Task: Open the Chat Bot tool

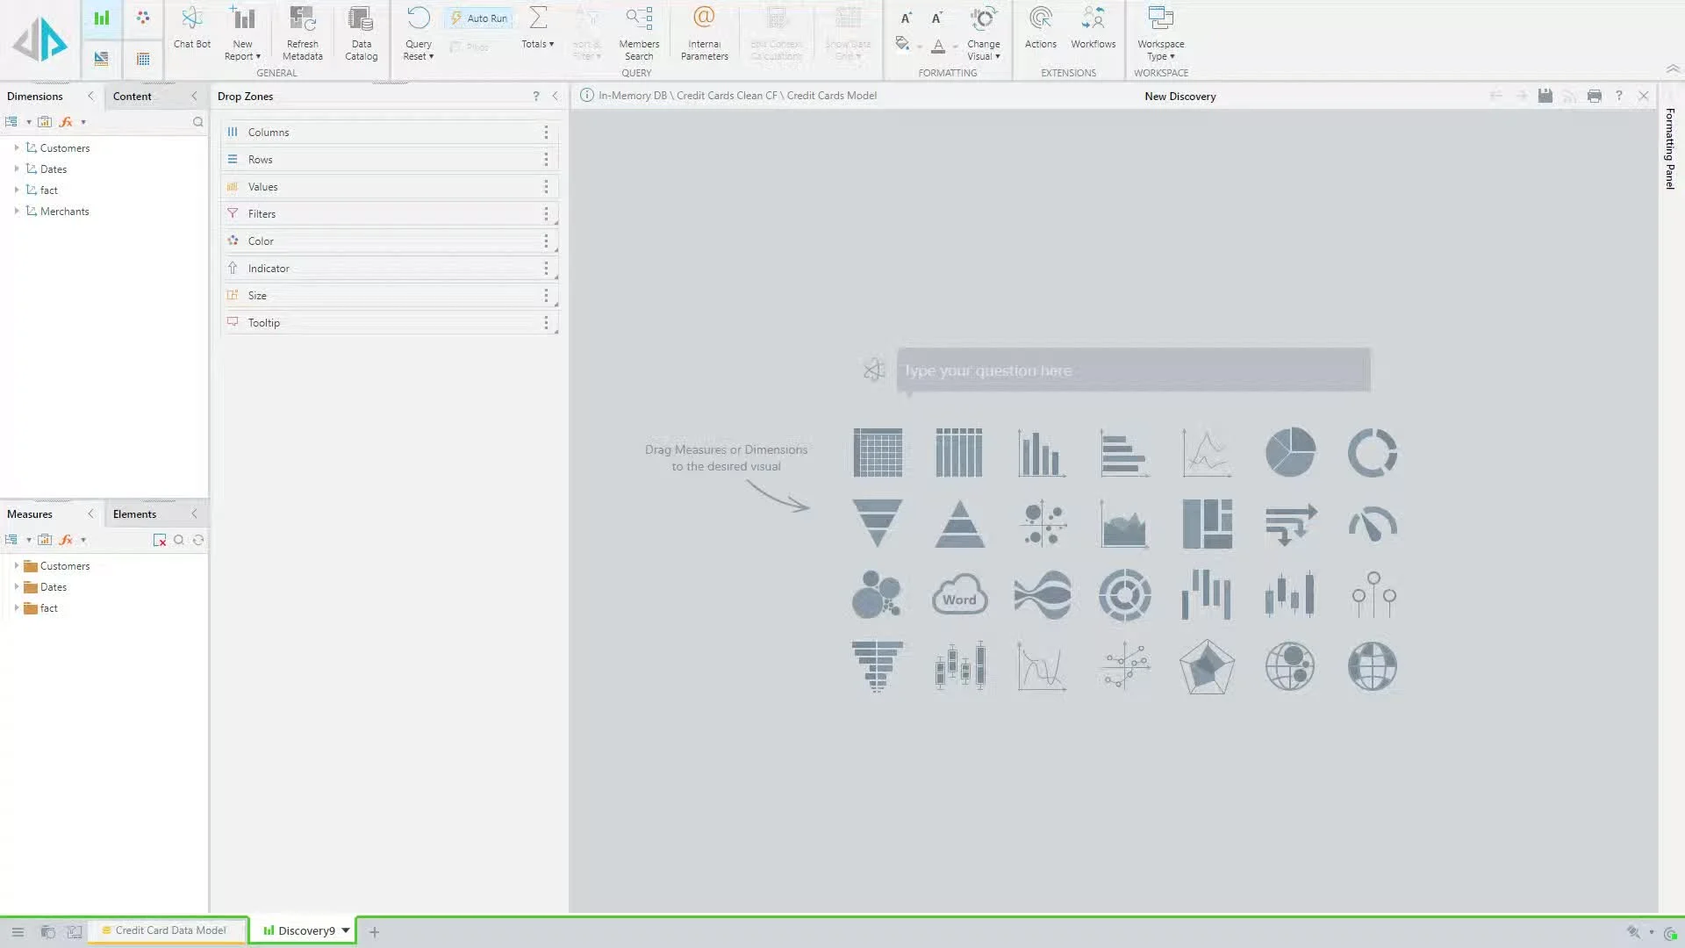Action: [x=191, y=28]
